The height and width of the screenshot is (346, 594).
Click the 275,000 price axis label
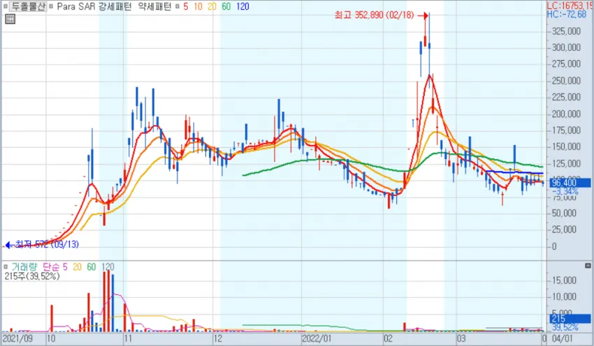pyautogui.click(x=566, y=64)
